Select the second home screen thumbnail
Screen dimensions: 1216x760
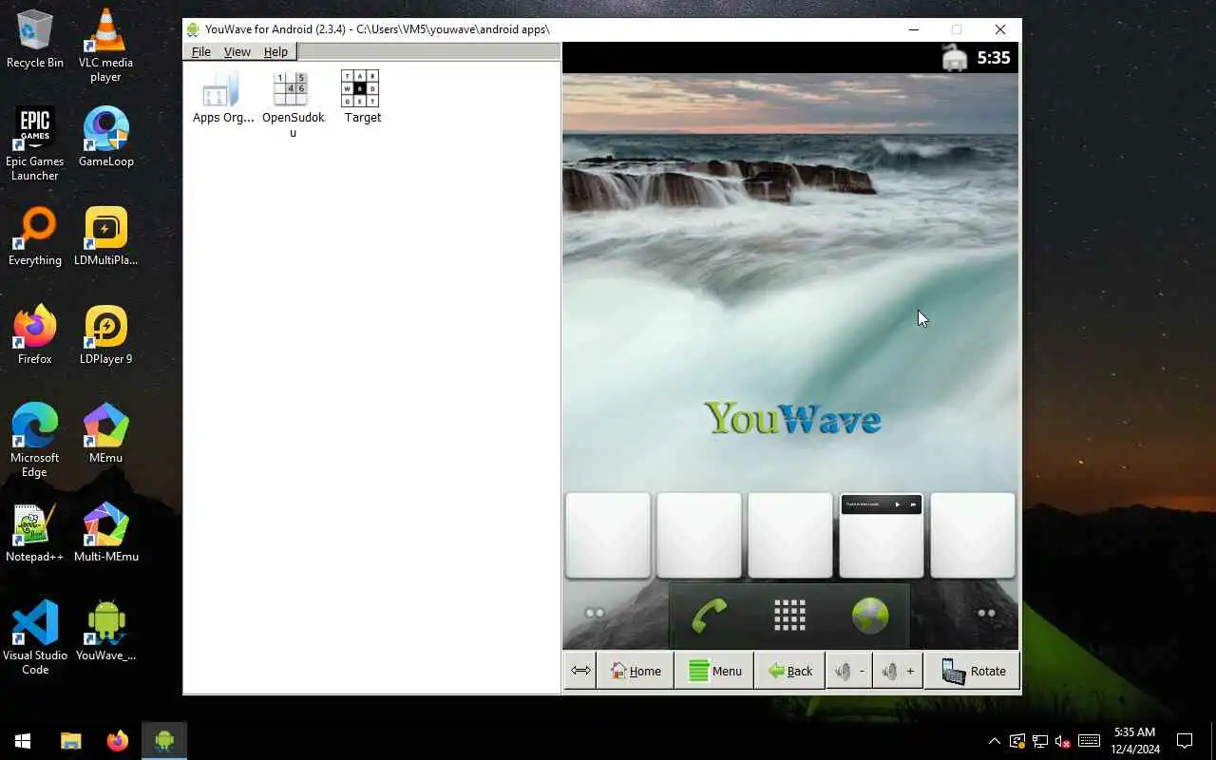(699, 535)
